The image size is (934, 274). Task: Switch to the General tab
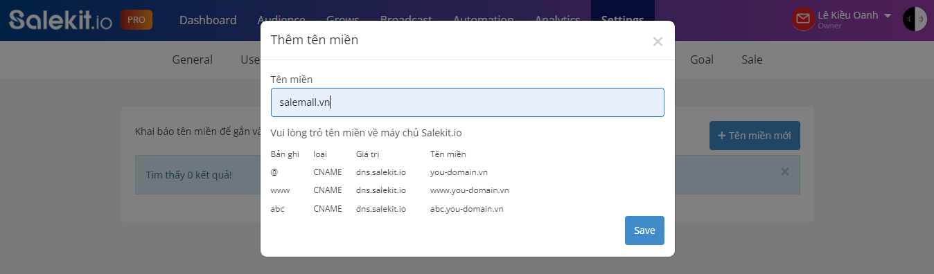coord(192,60)
